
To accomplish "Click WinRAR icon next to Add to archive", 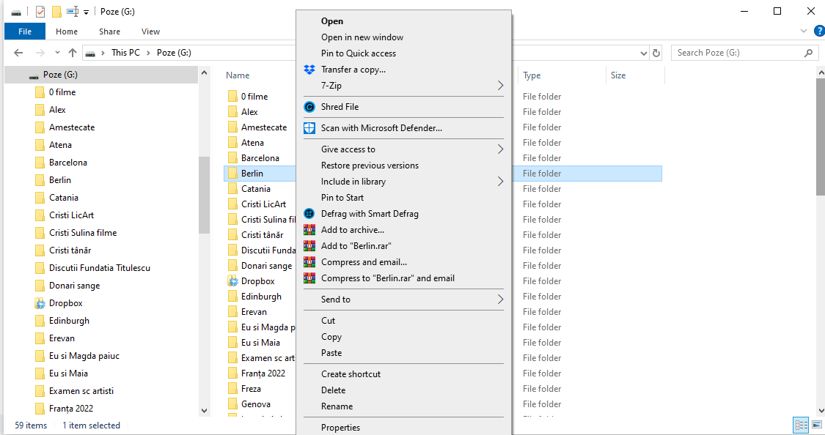I will [x=309, y=230].
